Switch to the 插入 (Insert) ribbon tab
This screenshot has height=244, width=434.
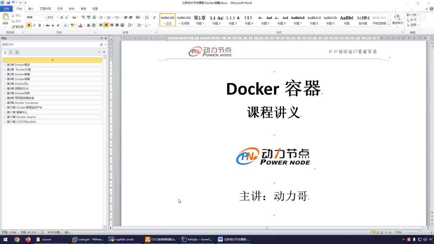coord(31,8)
